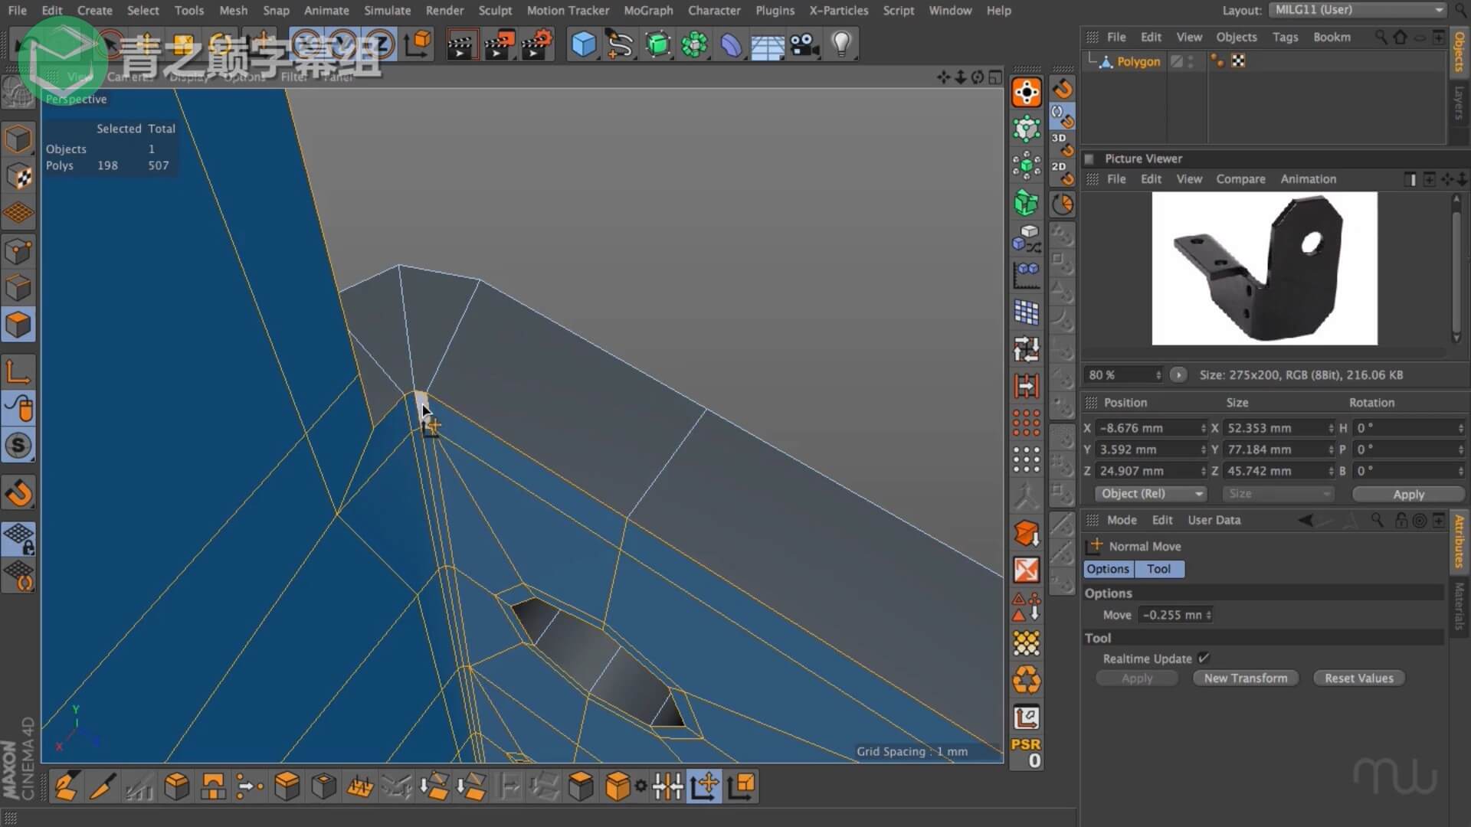Open the Object (Rel) dropdown
1471x827 pixels.
pos(1150,494)
